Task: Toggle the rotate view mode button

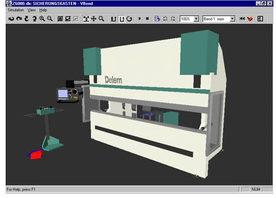Action: click(86, 19)
